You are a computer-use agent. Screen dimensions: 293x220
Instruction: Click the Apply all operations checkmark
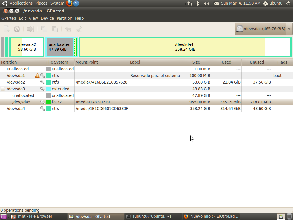pos(79,29)
